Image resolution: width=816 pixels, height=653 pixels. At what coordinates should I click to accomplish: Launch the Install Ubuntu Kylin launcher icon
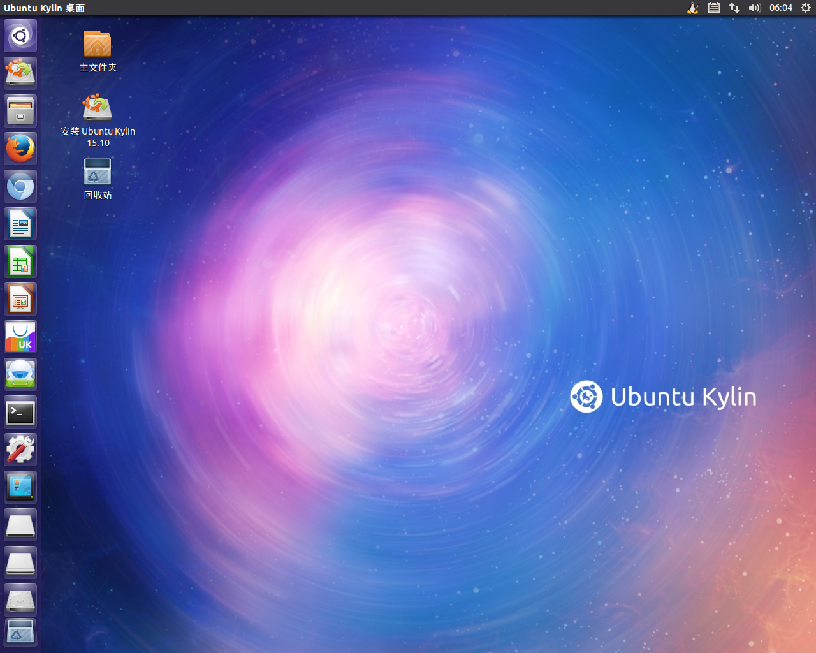(20, 73)
